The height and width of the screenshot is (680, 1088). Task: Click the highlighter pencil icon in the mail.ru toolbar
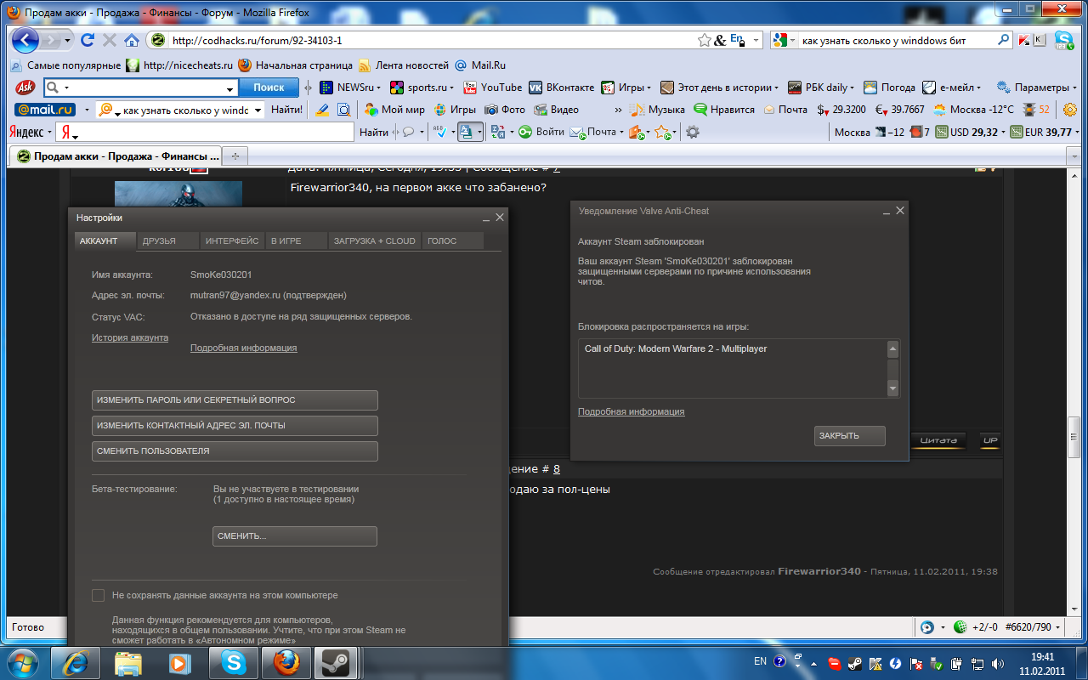322,110
